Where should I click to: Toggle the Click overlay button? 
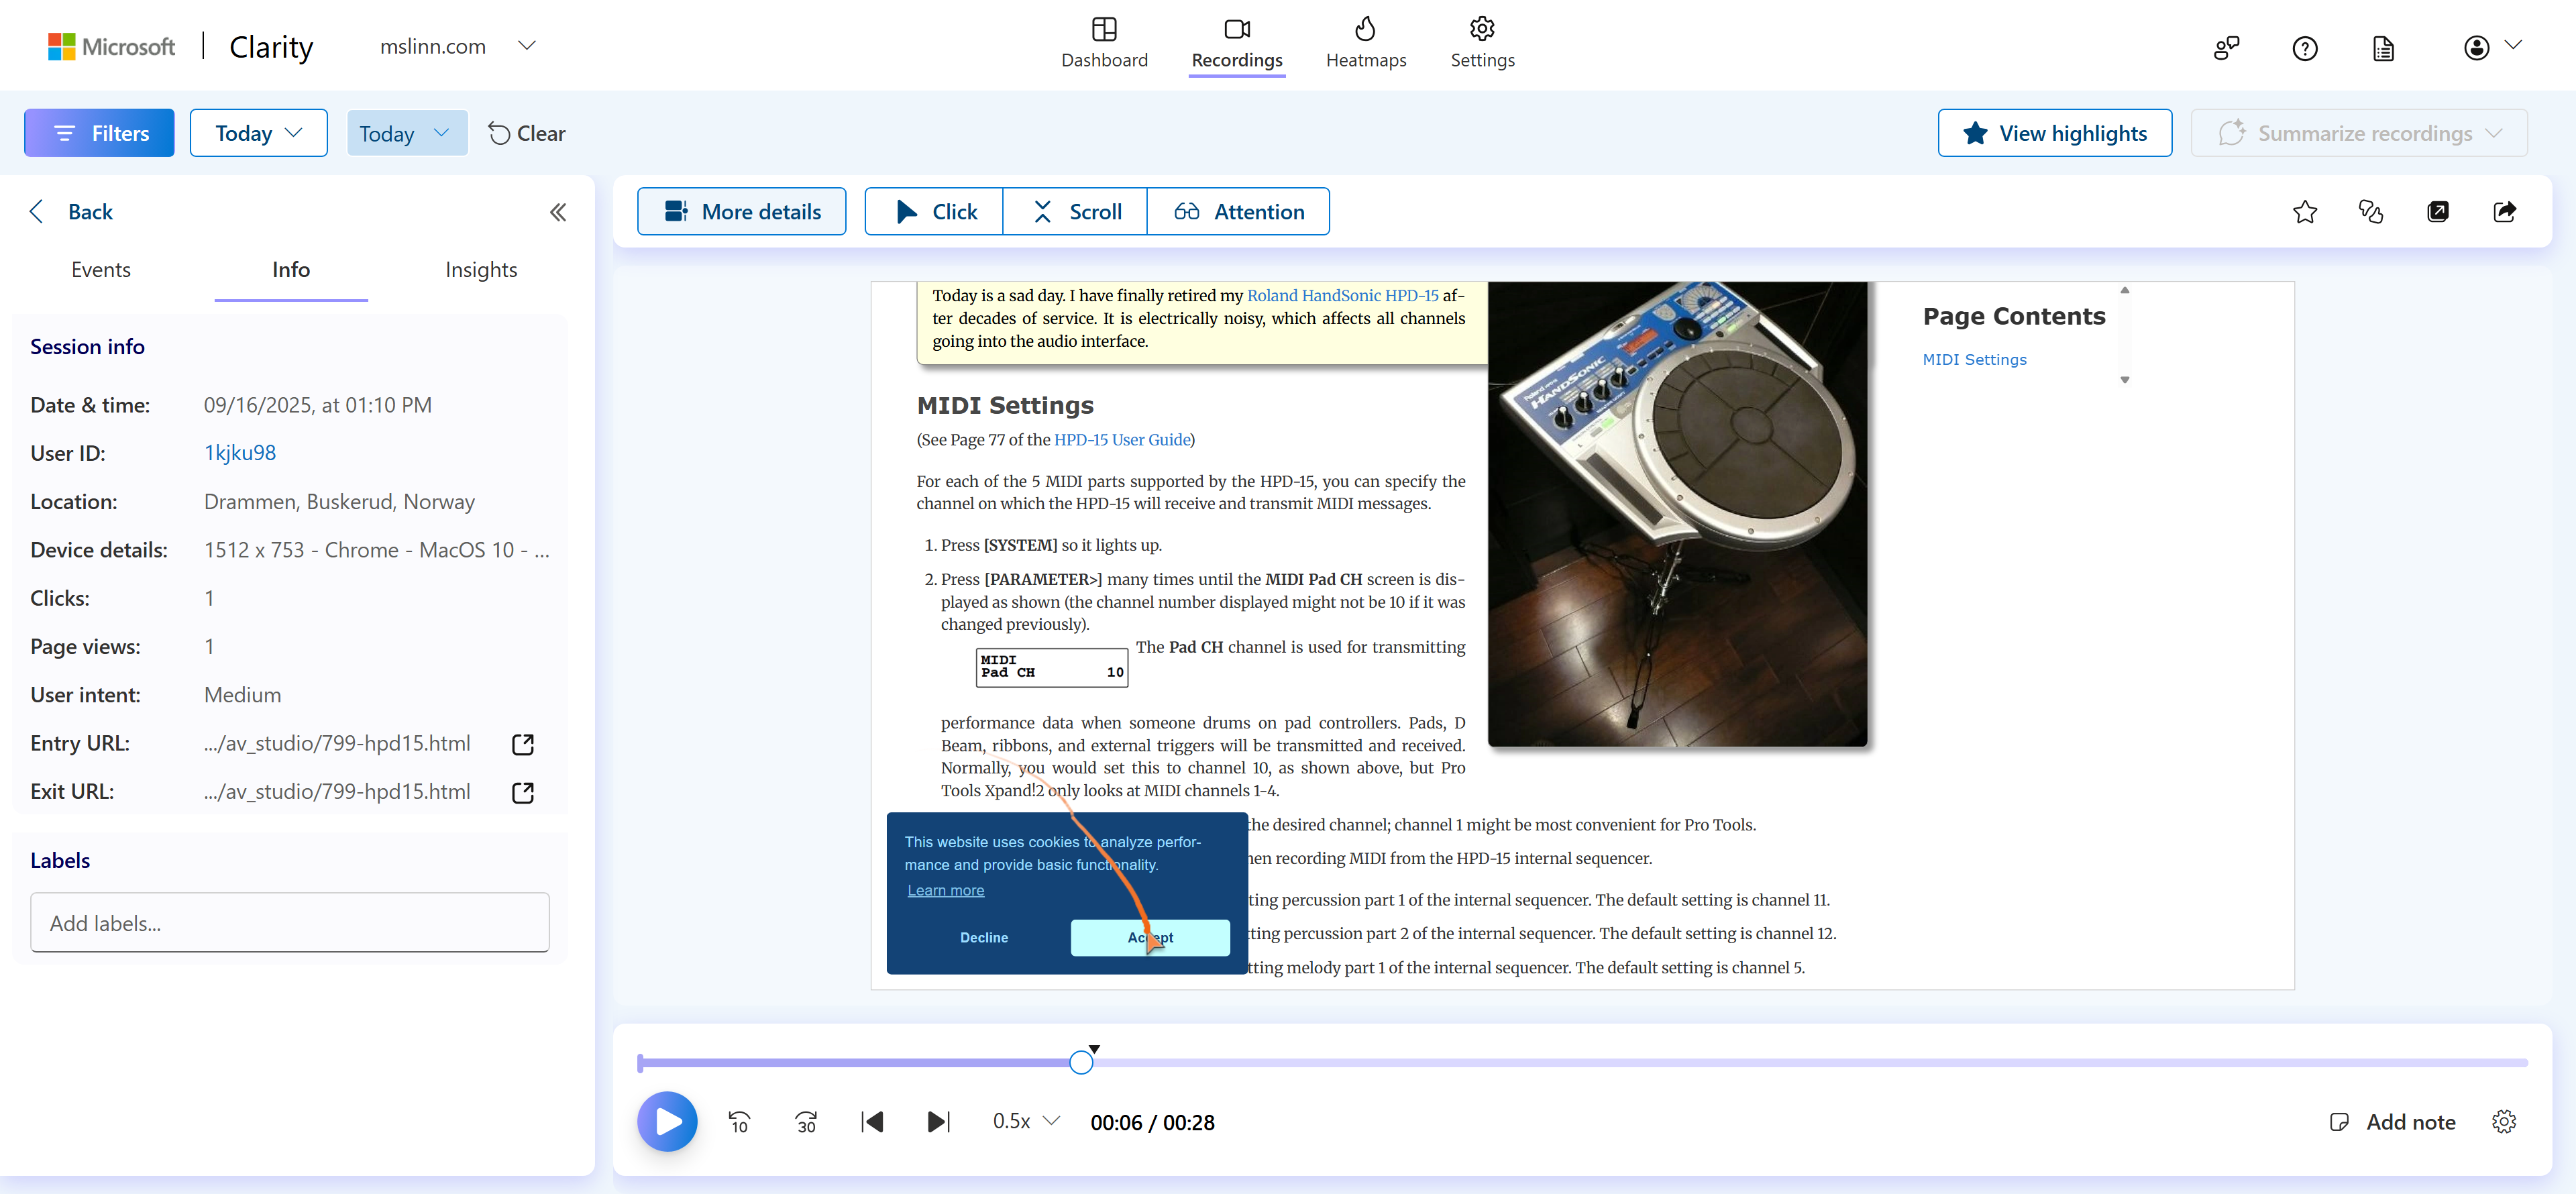coord(934,212)
